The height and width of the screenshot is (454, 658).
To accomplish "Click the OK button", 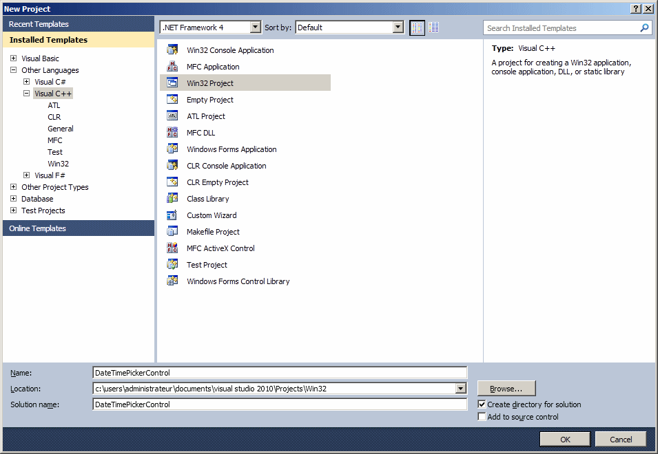I will 565,440.
